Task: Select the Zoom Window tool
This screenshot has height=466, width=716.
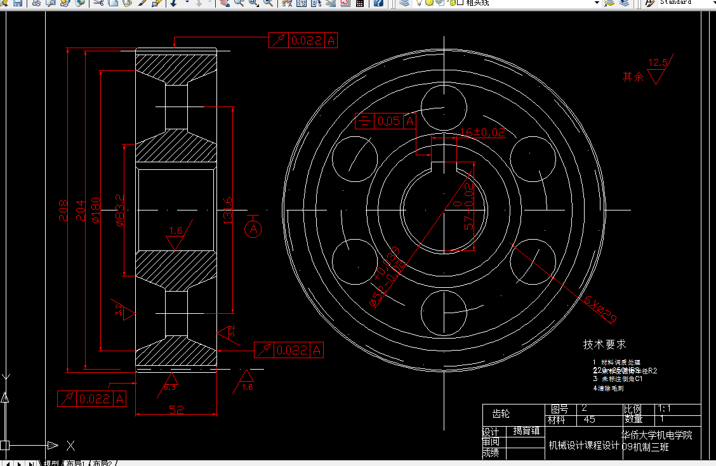Action: pos(253,3)
